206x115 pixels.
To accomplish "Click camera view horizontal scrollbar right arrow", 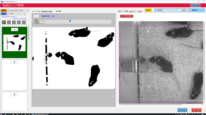I will point(202,104).
